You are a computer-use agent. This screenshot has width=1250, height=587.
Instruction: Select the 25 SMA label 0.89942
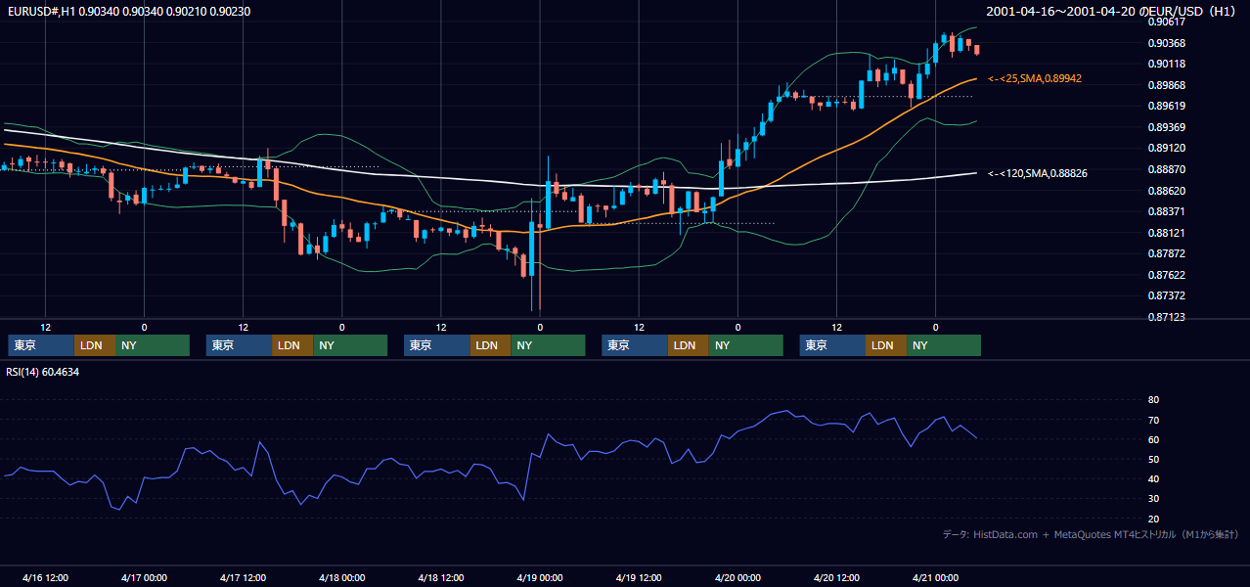tap(1035, 78)
